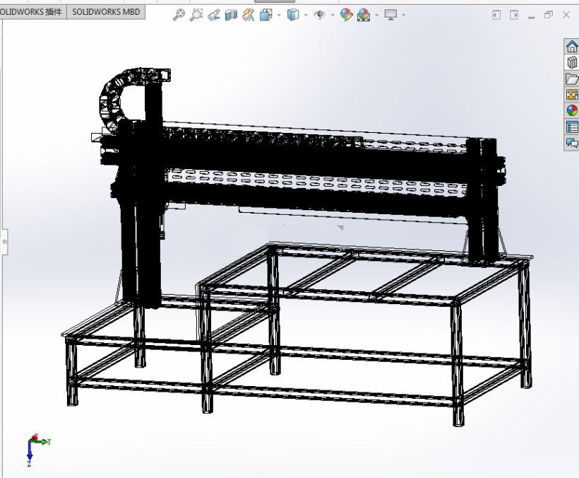Close the document window

566,15
